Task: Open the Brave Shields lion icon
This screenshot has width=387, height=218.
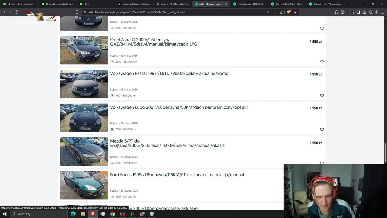Action: coord(289,12)
